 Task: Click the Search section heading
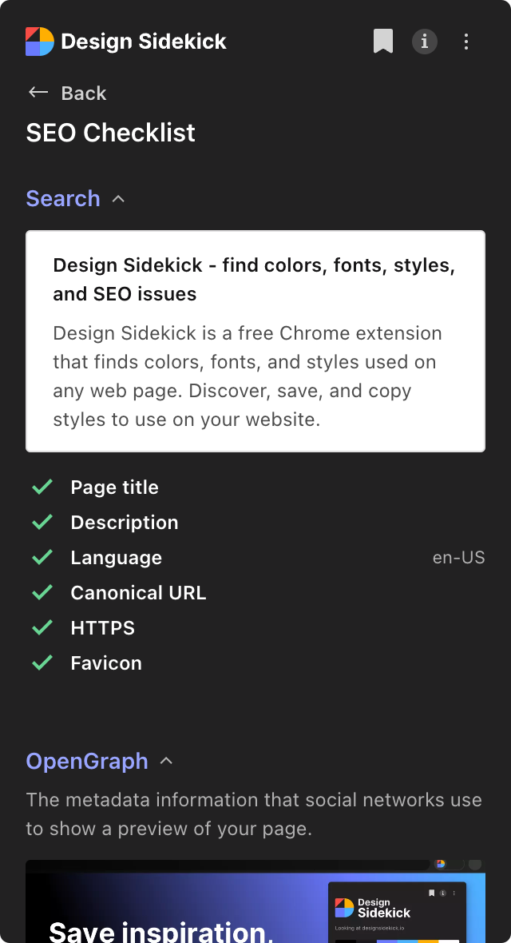click(x=63, y=198)
